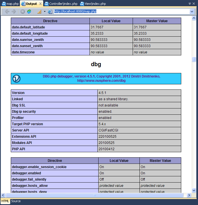Click the Server API value CGI/FastCGI

coord(108,130)
